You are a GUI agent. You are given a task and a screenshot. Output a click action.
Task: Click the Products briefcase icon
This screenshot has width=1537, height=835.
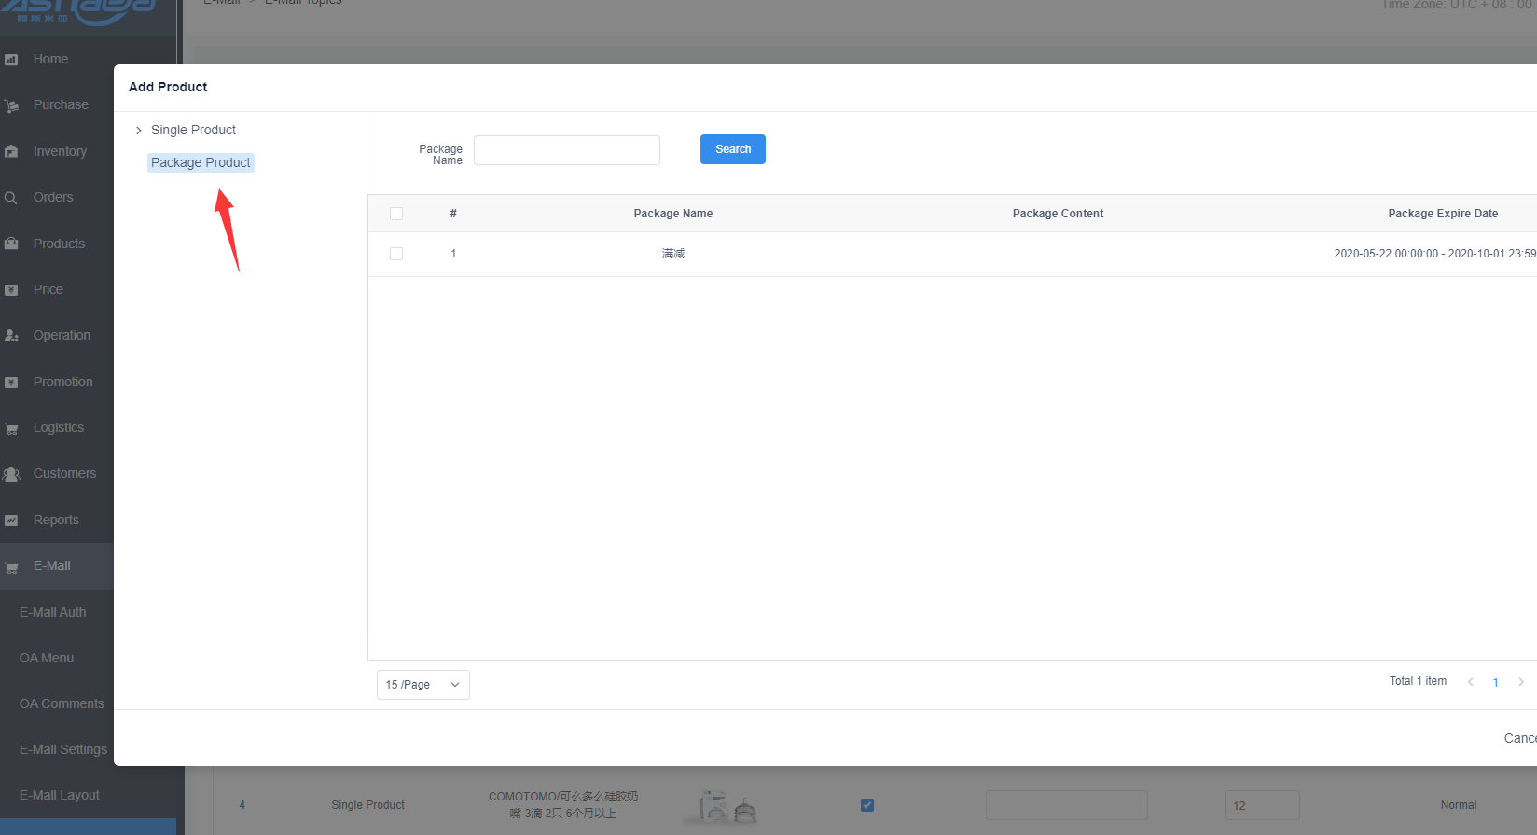(x=11, y=244)
